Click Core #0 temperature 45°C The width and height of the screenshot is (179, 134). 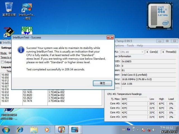[x=134, y=104]
